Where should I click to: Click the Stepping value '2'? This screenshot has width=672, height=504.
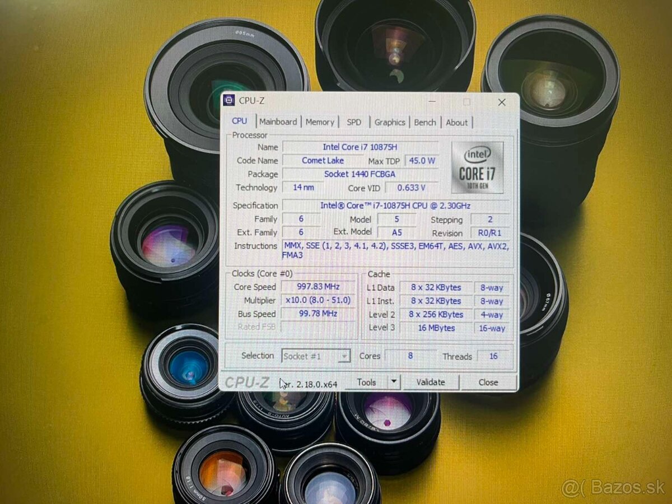click(490, 220)
